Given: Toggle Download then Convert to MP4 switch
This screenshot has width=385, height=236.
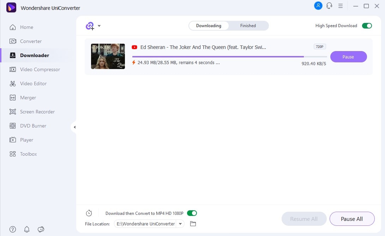Looking at the screenshot, I should (192, 213).
